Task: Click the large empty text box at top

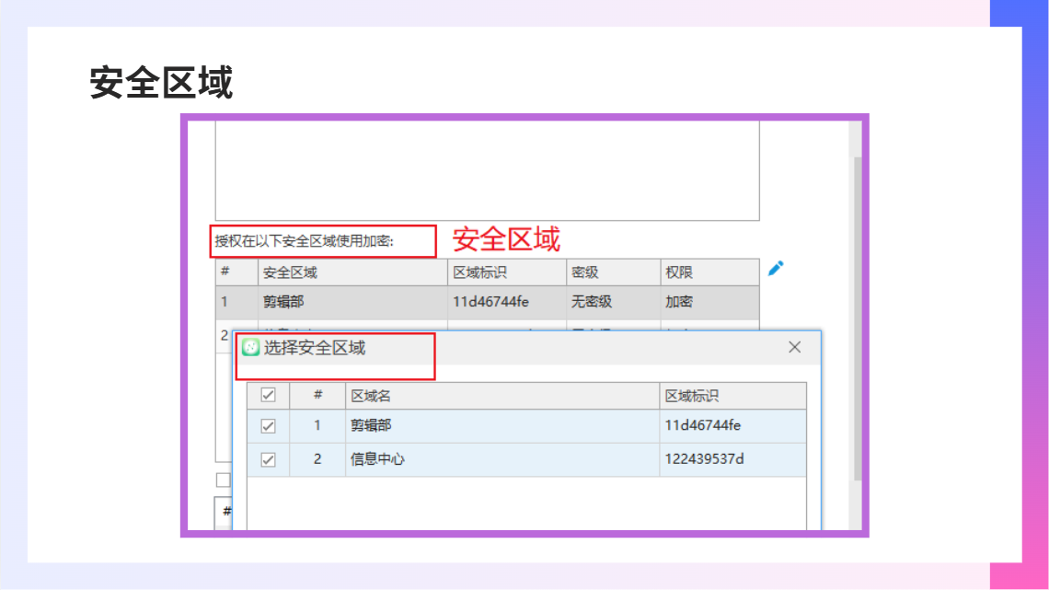Action: coord(487,170)
